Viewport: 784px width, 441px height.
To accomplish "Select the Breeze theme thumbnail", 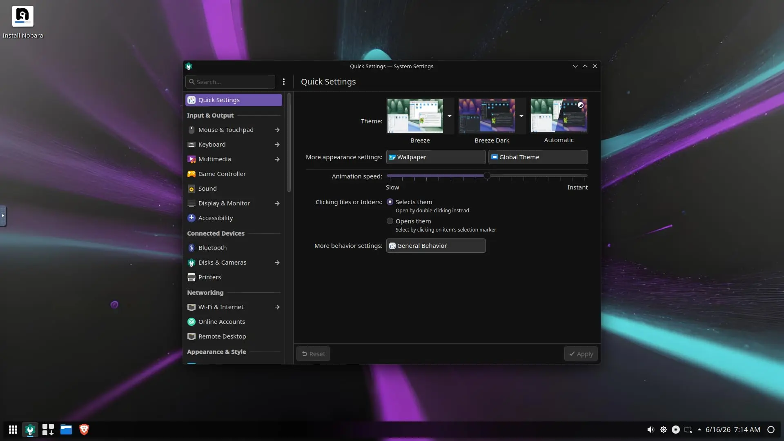I will (x=415, y=116).
